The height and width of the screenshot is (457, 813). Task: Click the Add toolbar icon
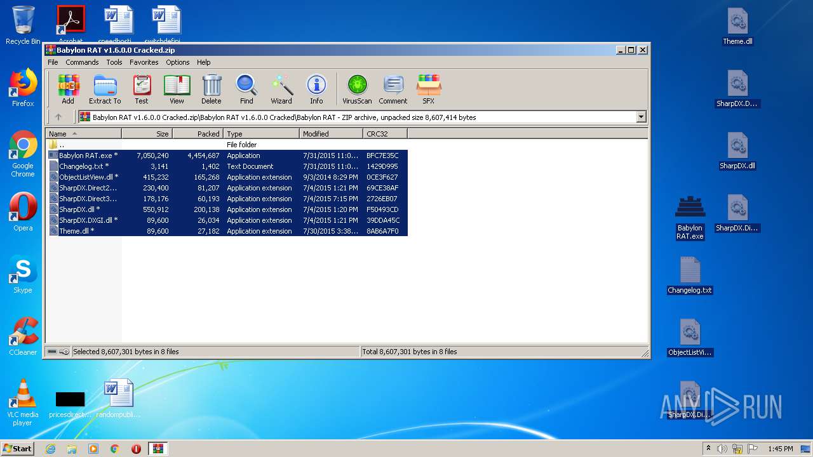click(x=68, y=89)
